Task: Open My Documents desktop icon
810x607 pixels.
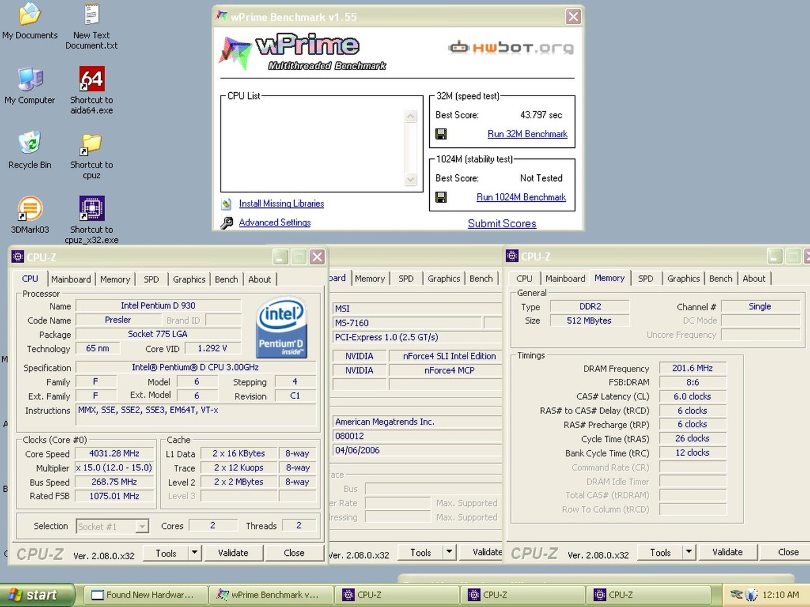Action: [30, 14]
